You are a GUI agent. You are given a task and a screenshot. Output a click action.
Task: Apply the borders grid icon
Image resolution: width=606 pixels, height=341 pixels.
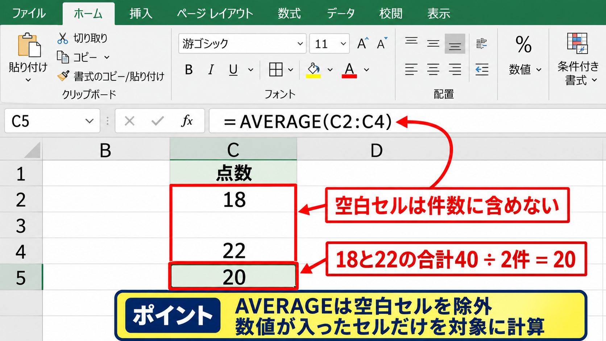click(276, 69)
